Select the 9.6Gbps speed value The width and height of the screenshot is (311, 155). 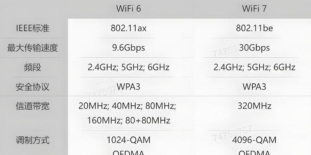coord(129,48)
